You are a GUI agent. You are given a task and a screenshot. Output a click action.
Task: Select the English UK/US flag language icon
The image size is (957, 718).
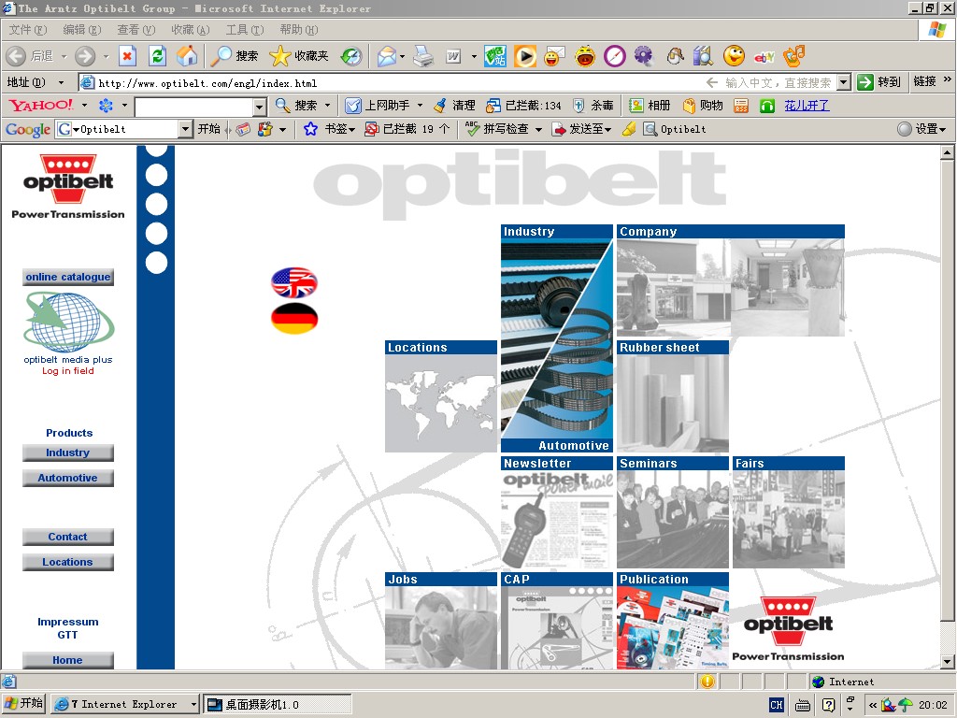coord(294,282)
